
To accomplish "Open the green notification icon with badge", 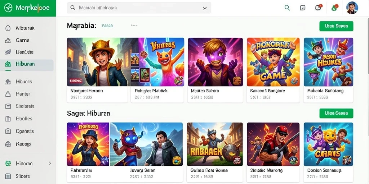I will click(x=335, y=8).
